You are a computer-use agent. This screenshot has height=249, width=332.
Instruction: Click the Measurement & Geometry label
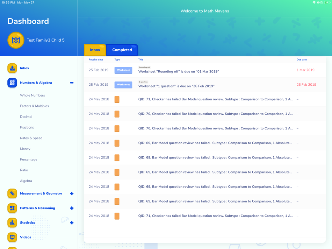tap(41, 193)
